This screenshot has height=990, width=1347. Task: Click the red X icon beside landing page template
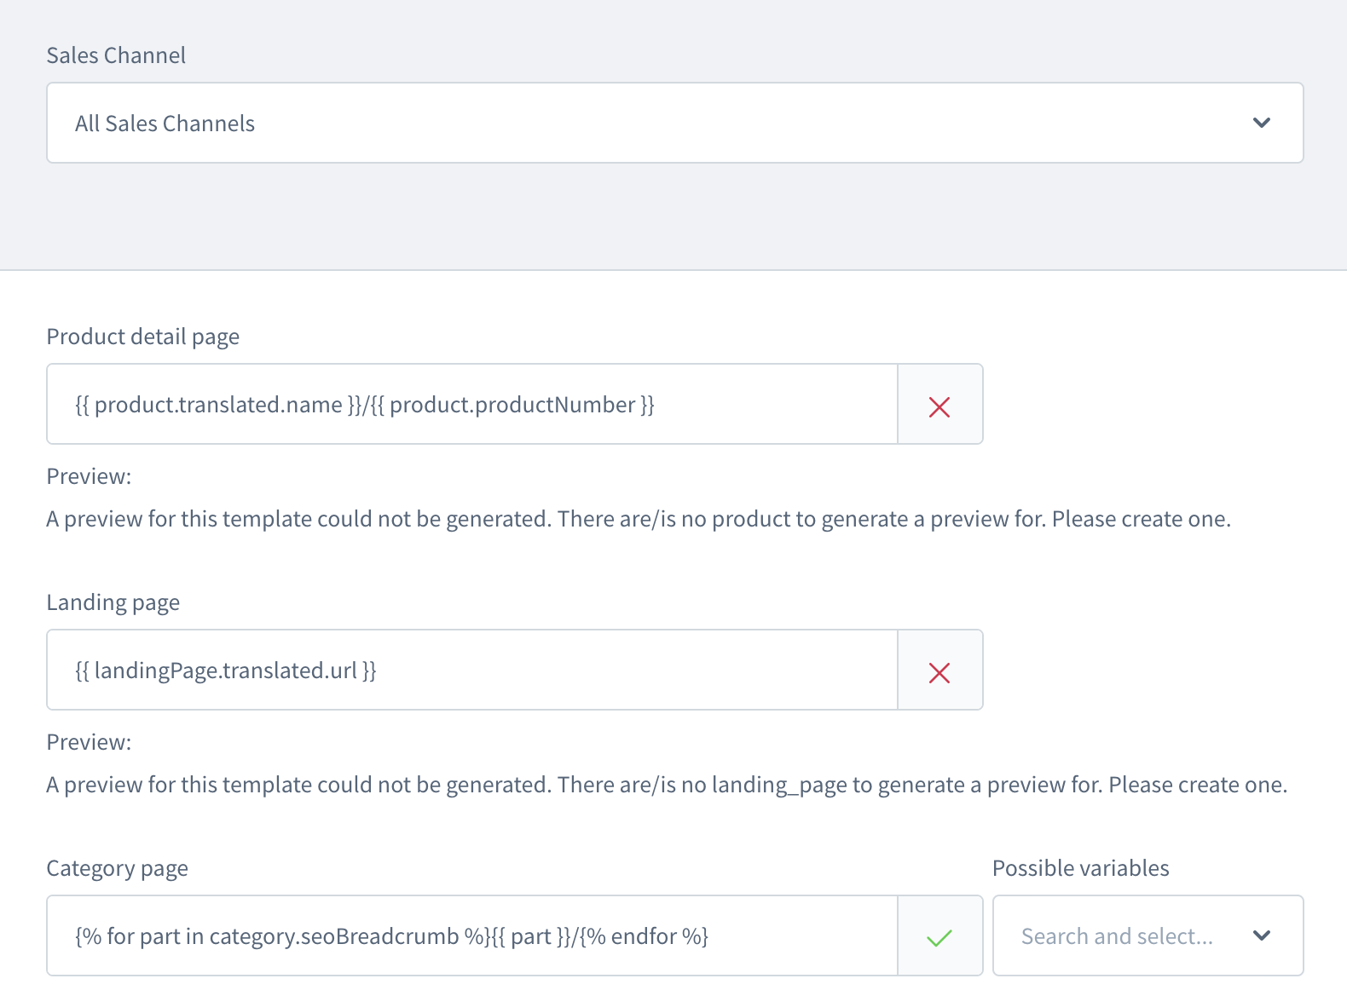click(x=939, y=671)
